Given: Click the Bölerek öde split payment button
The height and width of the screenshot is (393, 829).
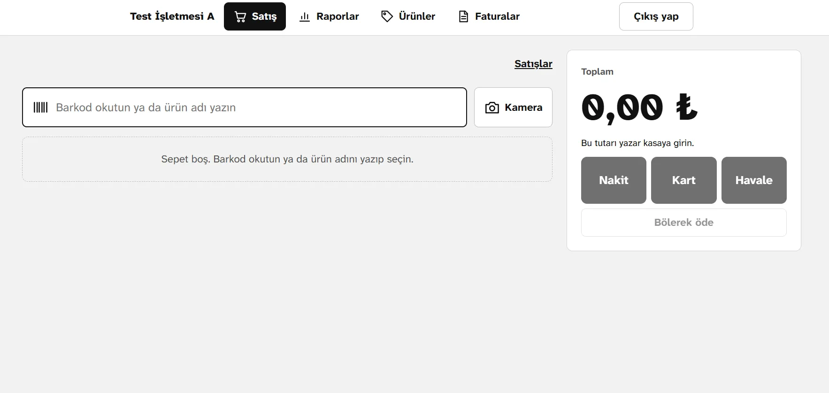Looking at the screenshot, I should (x=684, y=223).
